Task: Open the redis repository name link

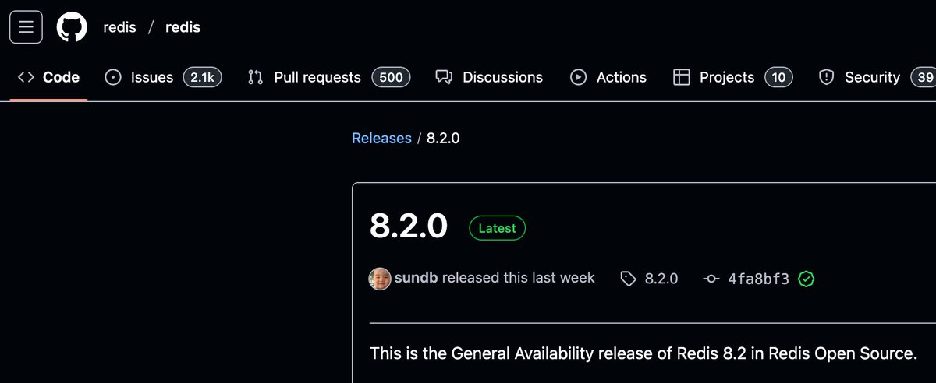Action: [x=183, y=27]
